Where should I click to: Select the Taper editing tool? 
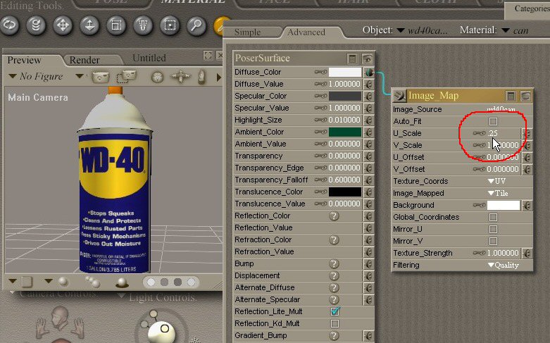pos(143,25)
